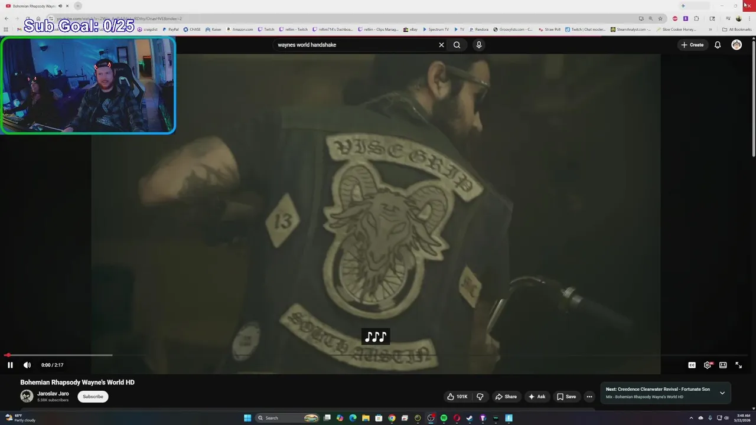Open the Create menu
756x425 pixels.
tap(693, 45)
